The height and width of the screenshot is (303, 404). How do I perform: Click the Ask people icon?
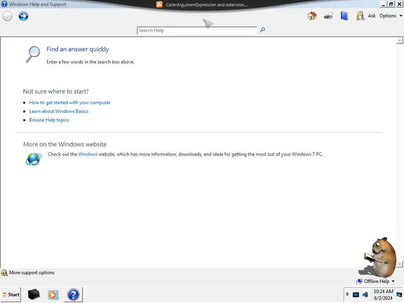[360, 16]
